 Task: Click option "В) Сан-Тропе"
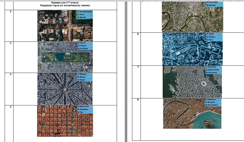(x=212, y=73)
